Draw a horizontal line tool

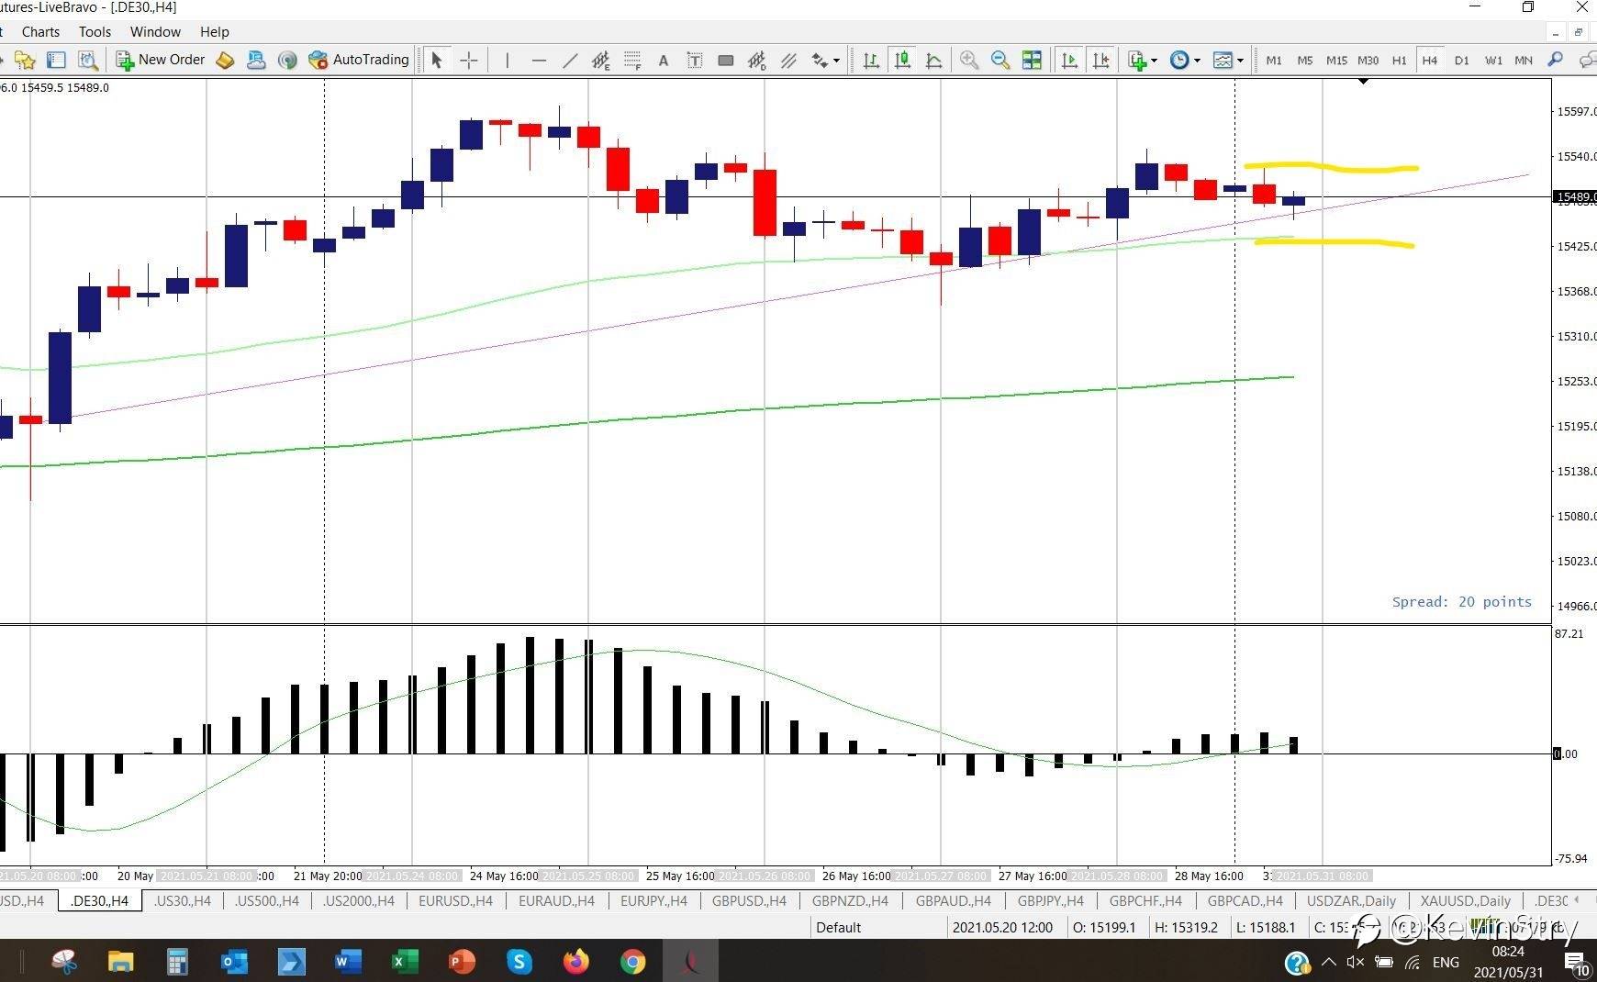pos(539,61)
